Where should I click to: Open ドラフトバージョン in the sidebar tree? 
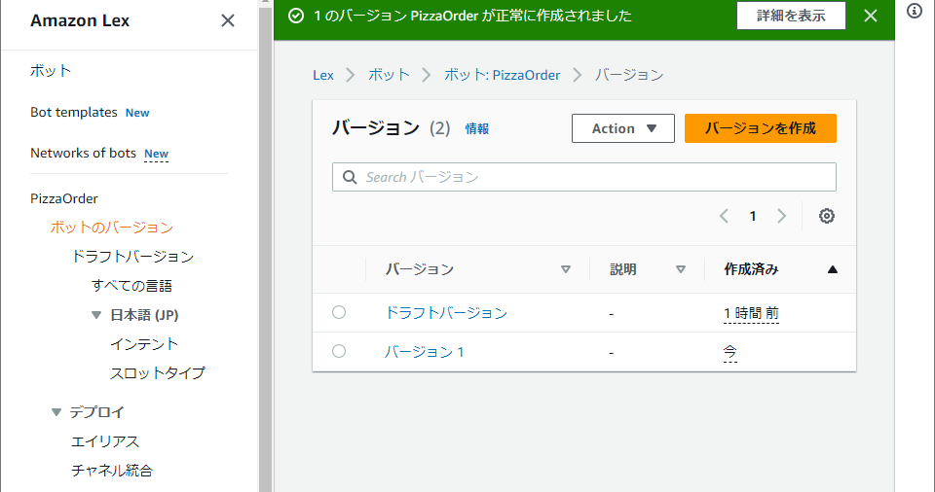132,257
